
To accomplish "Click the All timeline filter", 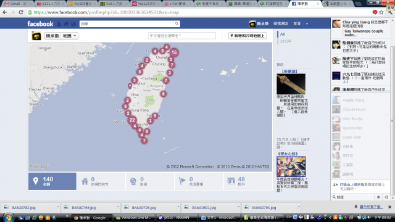I will pyautogui.click(x=283, y=35).
